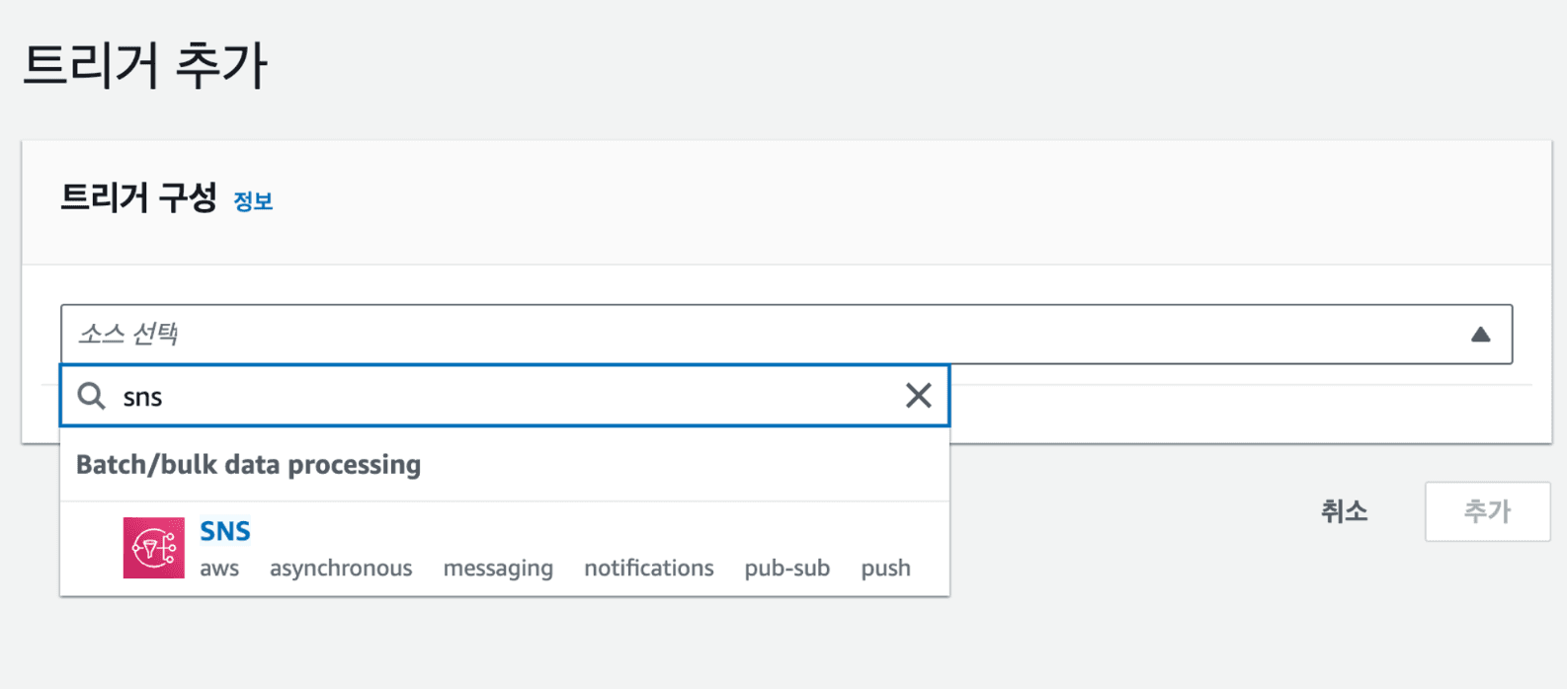Open the 정보 info link
This screenshot has width=1567, height=689.
tap(253, 201)
